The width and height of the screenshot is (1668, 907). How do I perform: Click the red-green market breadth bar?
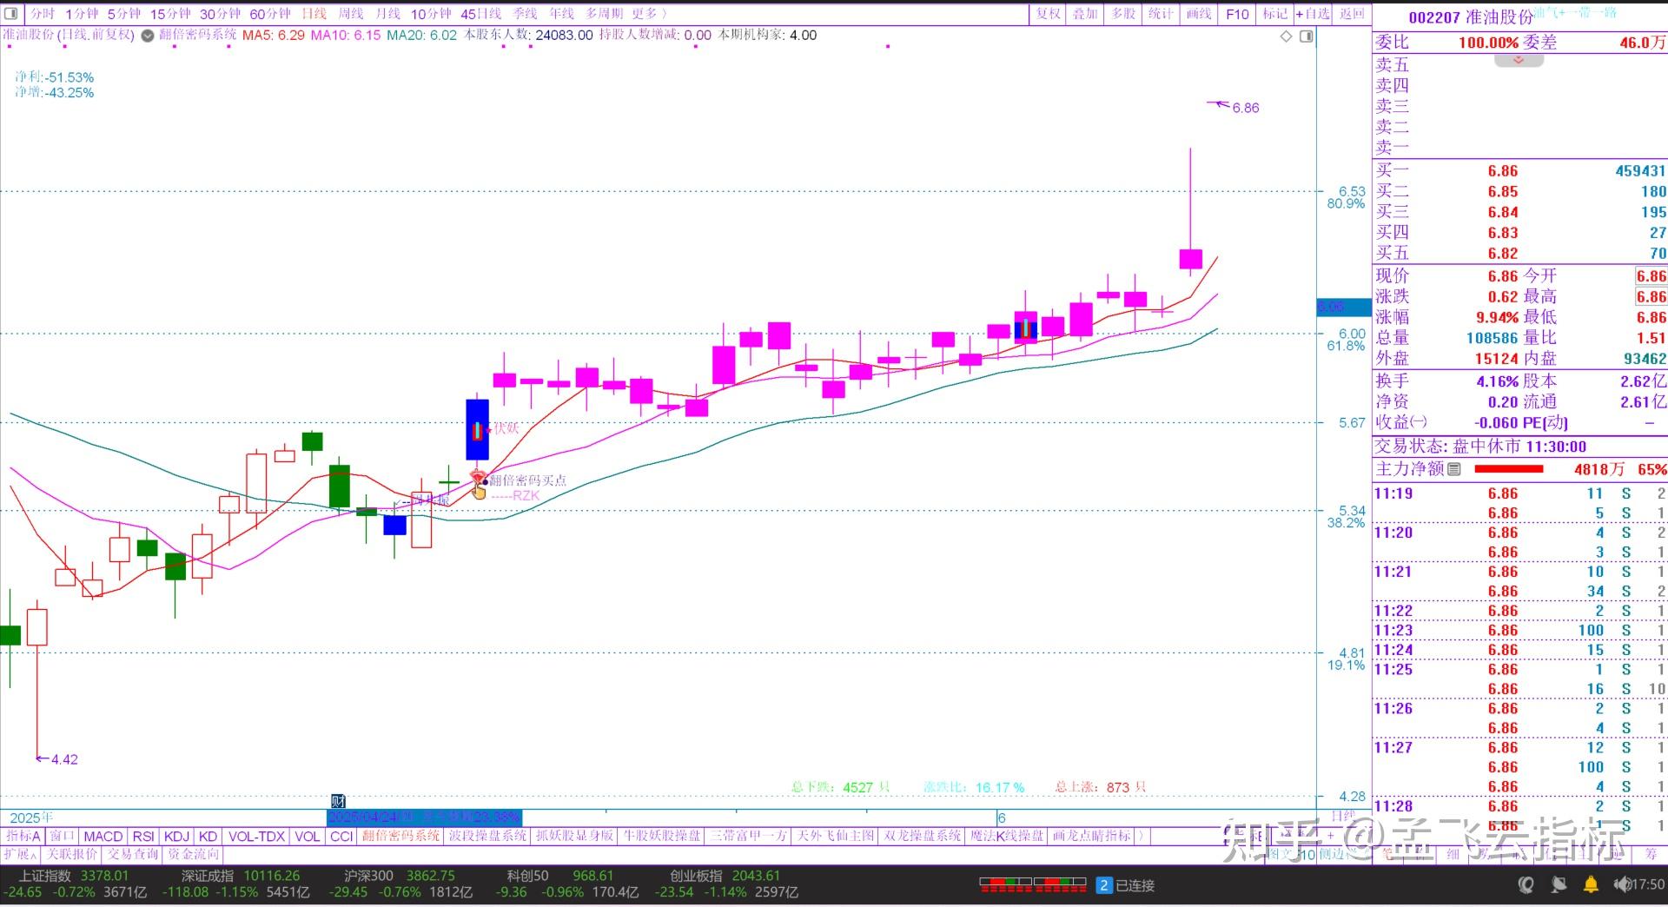[x=1033, y=884]
